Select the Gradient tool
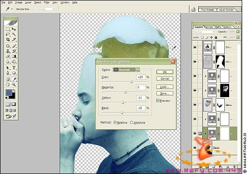This screenshot has height=174, width=247. click(14, 56)
